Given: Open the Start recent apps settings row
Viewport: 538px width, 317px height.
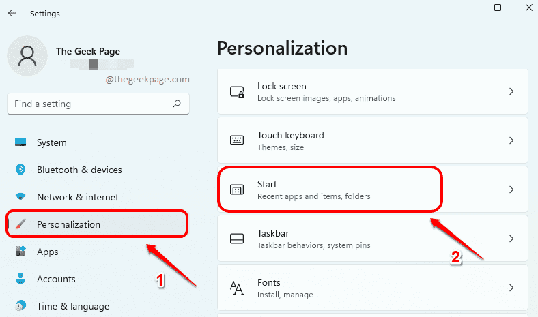Looking at the screenshot, I should pos(373,190).
